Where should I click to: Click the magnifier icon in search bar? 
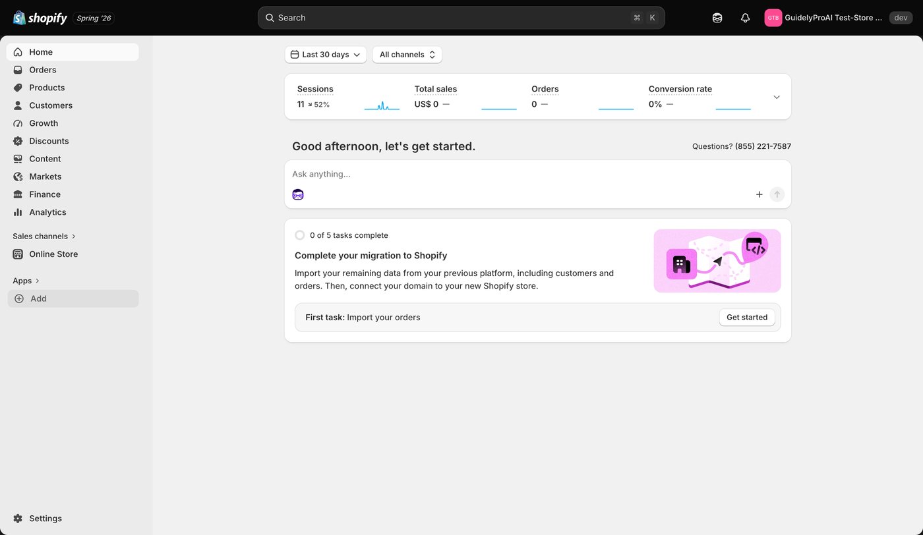[270, 18]
